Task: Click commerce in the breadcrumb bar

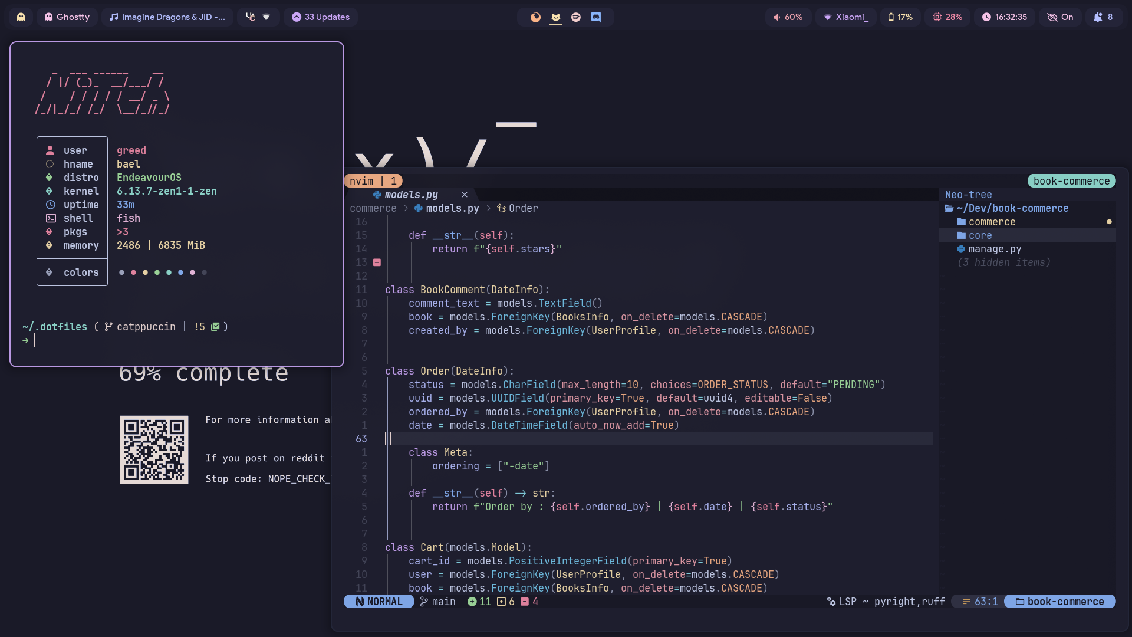Action: [373, 208]
